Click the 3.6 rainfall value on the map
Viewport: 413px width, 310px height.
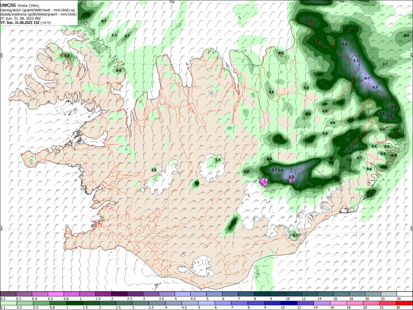point(280,170)
